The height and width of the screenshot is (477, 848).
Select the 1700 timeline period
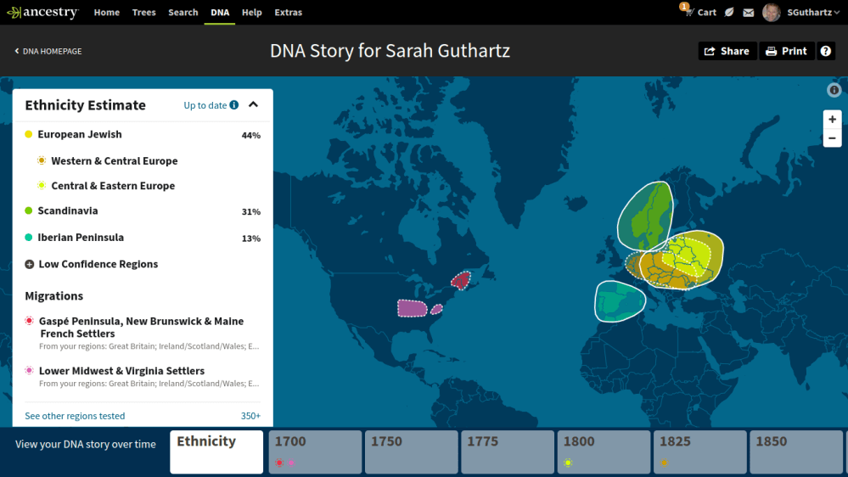[315, 452]
